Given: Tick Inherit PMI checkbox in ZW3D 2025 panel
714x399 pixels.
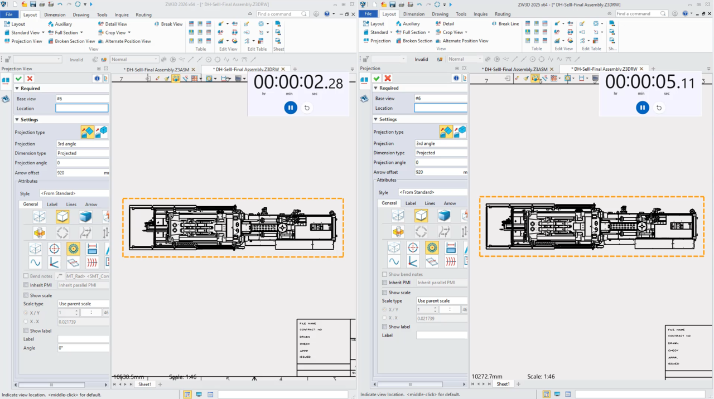Looking at the screenshot, I should click(x=384, y=283).
